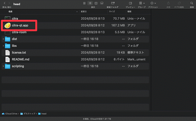Click the status bar item count text
196x121 pixels.
[x=97, y=119]
